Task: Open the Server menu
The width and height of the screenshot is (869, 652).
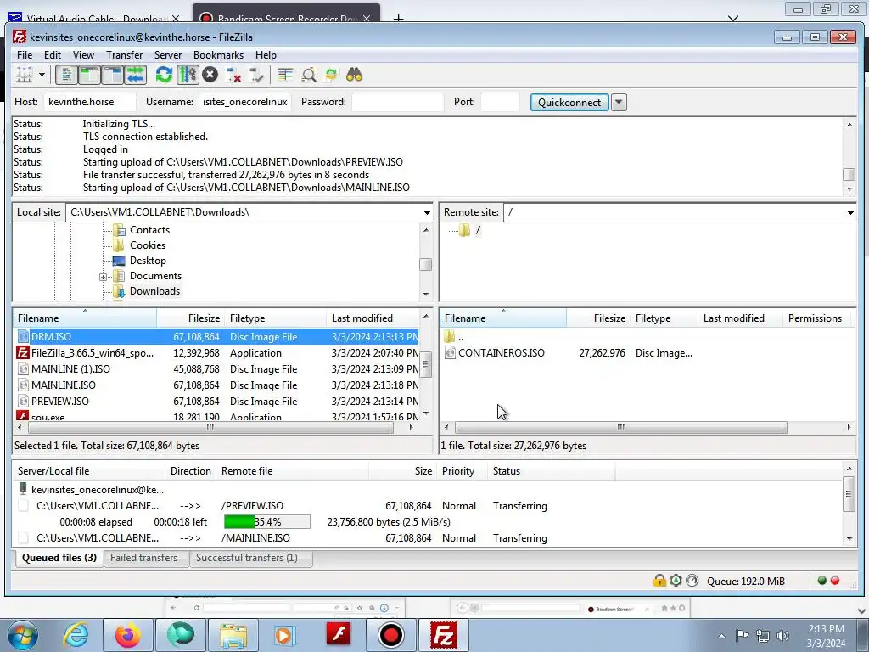Action: point(168,55)
